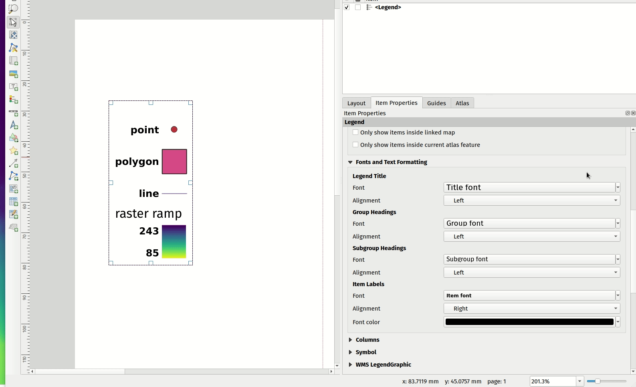
Task: Click the Add picture tool
Action: click(x=13, y=74)
